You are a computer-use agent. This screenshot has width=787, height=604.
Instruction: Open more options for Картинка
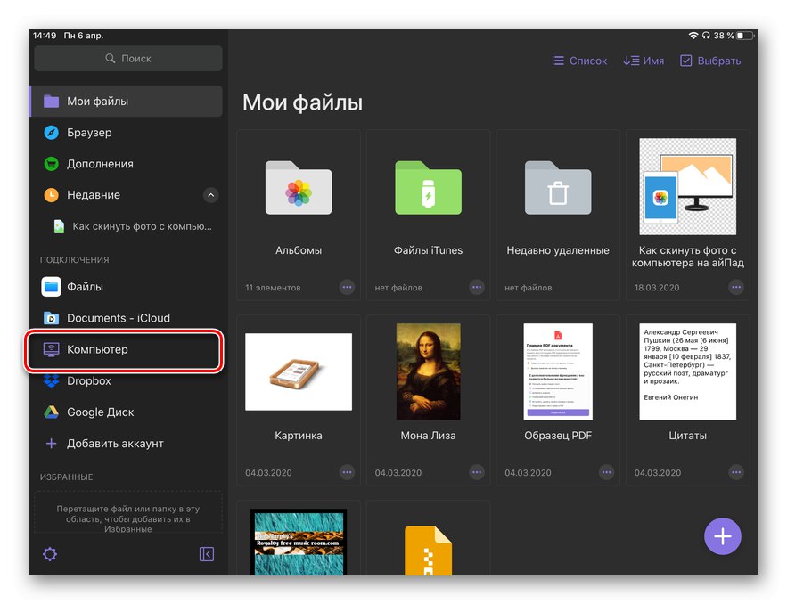(347, 472)
